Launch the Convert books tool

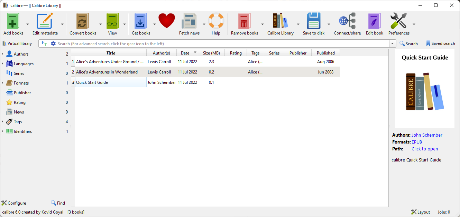point(83,21)
